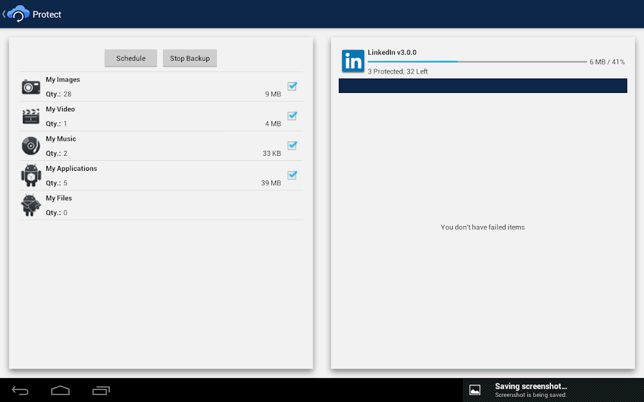
Task: Disable the My Applications checkbox
Action: coord(292,175)
